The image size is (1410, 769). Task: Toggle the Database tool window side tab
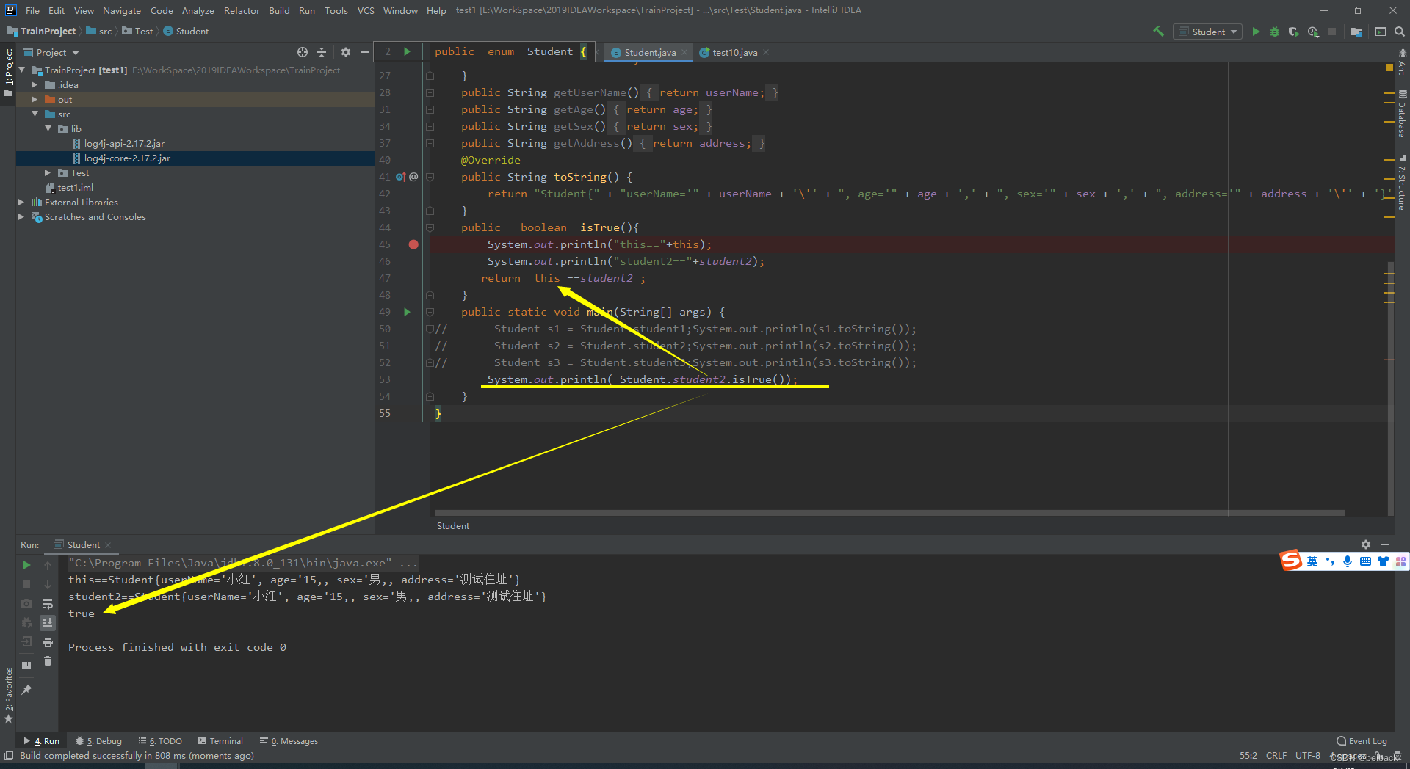tap(1402, 114)
